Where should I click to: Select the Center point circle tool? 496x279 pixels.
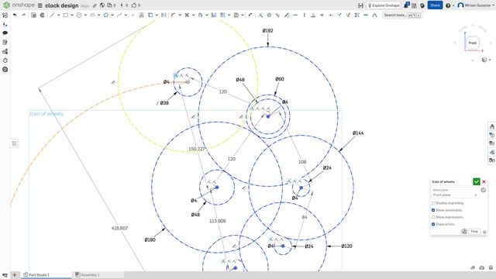[79, 15]
